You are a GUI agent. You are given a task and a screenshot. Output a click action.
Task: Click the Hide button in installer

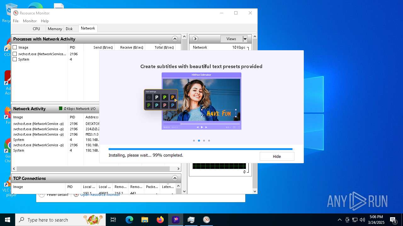(x=277, y=156)
